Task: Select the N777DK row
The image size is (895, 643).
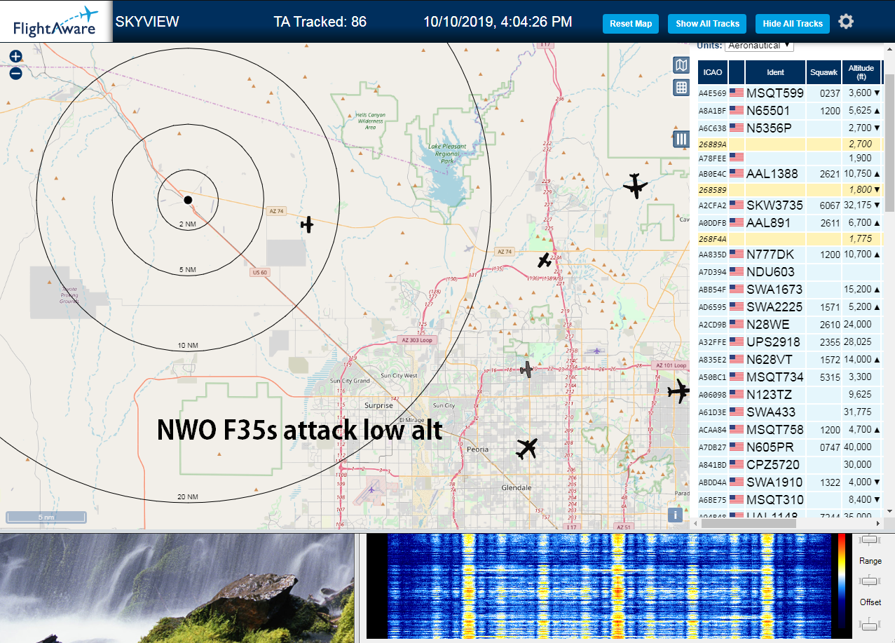Action: pos(790,254)
